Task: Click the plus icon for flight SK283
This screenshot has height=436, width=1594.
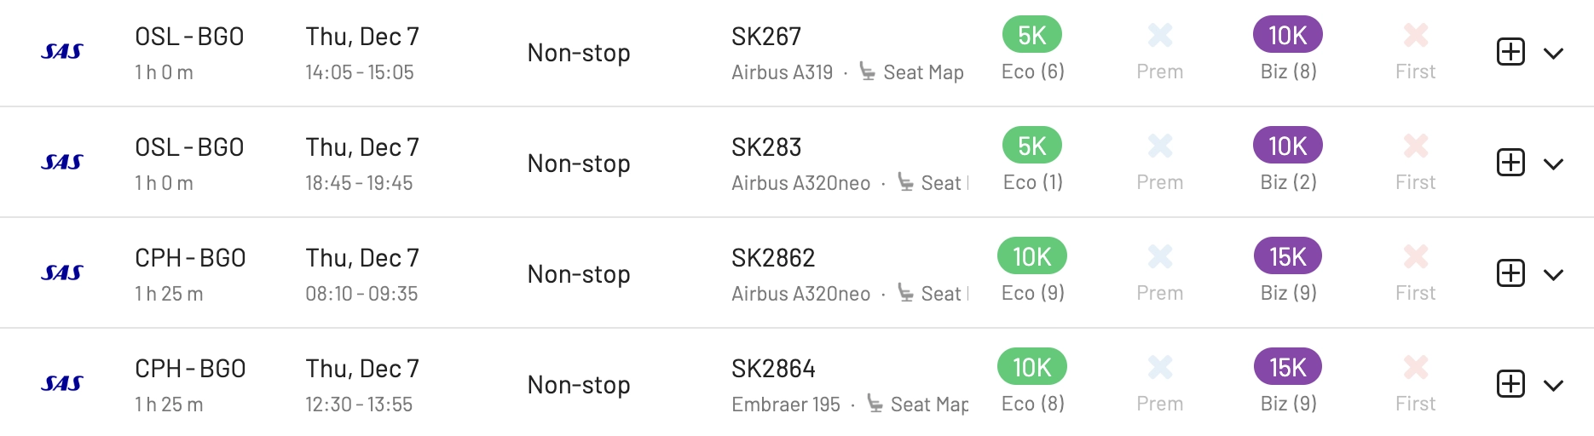Action: tap(1510, 163)
